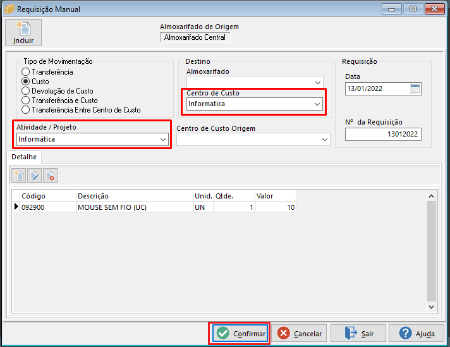Select code cell 092900
Viewport: 450px width, 347px height.
pyautogui.click(x=48, y=207)
